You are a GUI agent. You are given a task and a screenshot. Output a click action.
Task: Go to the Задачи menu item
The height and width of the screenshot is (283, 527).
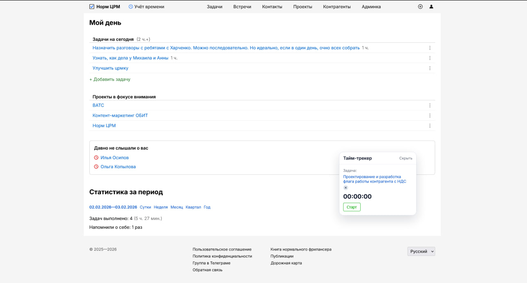coord(215,7)
